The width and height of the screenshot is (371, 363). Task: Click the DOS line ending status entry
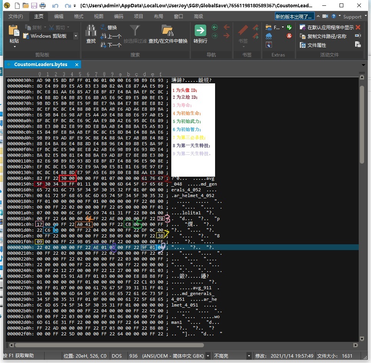click(117, 356)
